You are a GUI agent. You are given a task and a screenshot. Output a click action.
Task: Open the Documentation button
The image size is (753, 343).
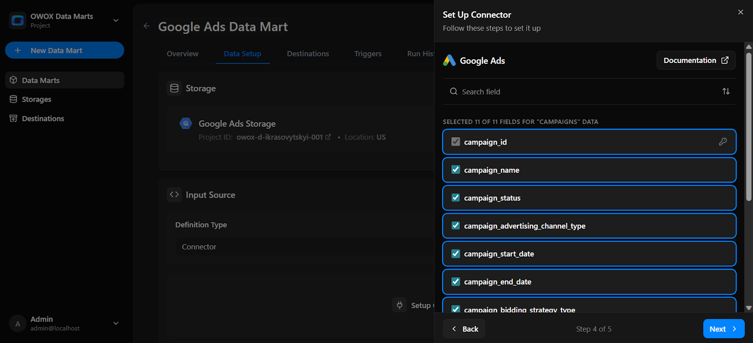tap(696, 60)
